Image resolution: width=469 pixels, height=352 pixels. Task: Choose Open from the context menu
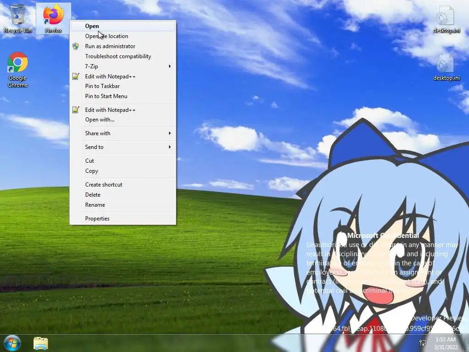(123, 26)
